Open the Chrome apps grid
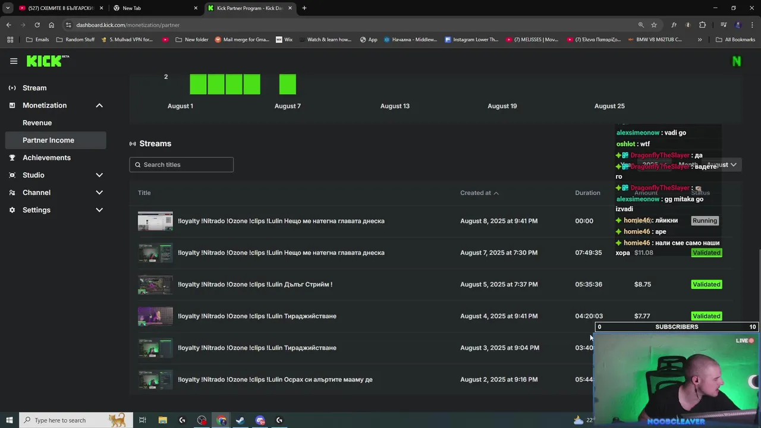This screenshot has height=428, width=761. 10,40
